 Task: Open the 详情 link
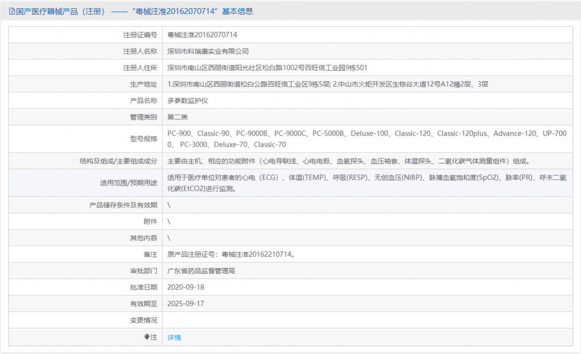174,338
